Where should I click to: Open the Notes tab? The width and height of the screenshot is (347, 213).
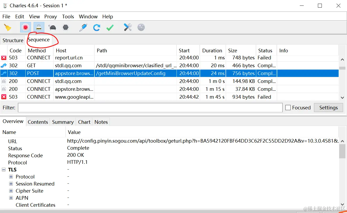(x=101, y=122)
